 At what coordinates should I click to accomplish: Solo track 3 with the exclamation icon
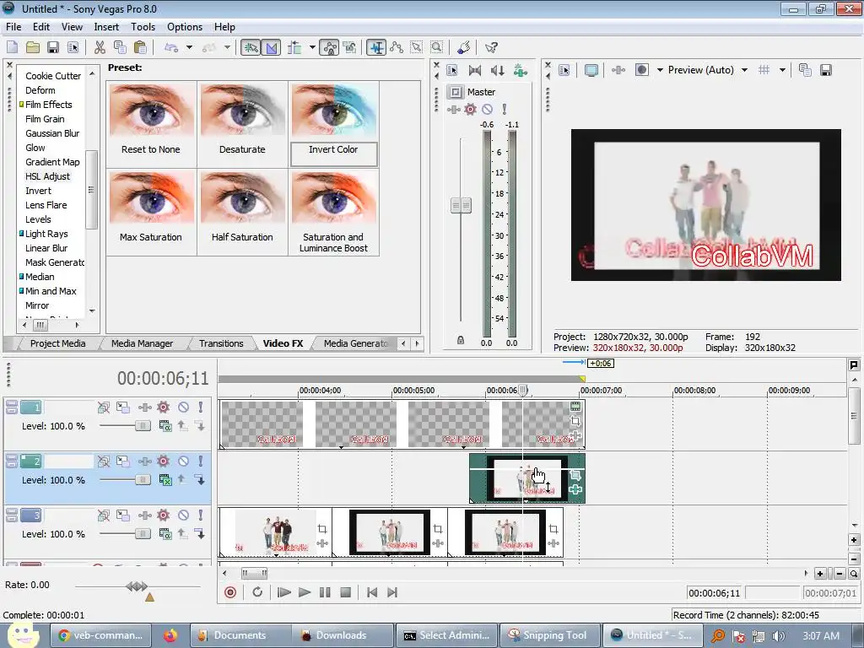[x=201, y=516]
